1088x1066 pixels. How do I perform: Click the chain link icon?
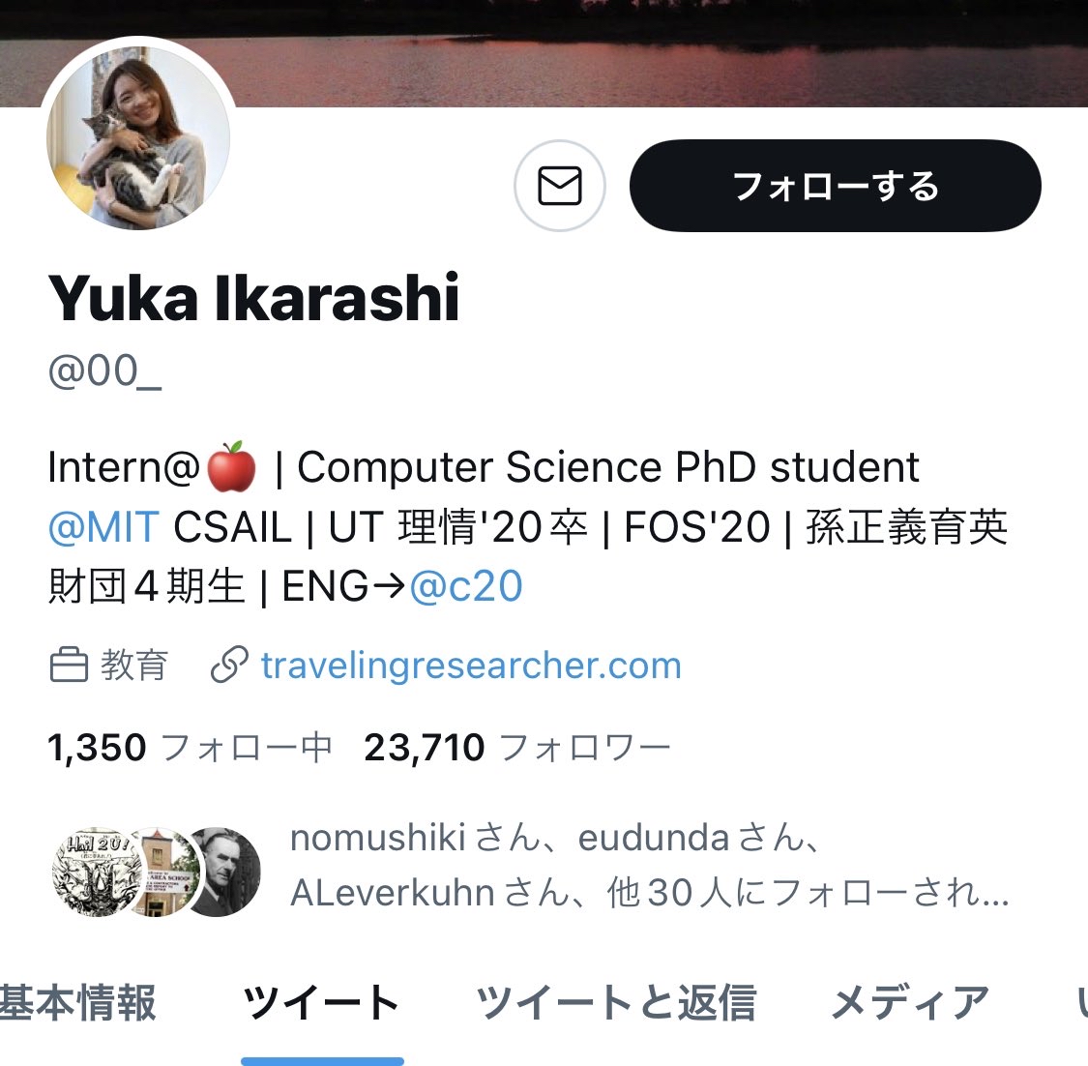pyautogui.click(x=229, y=665)
